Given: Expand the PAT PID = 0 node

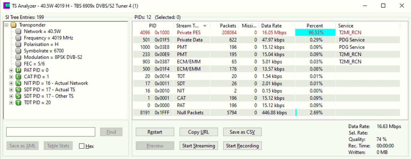Looking at the screenshot, I should point(11,70).
